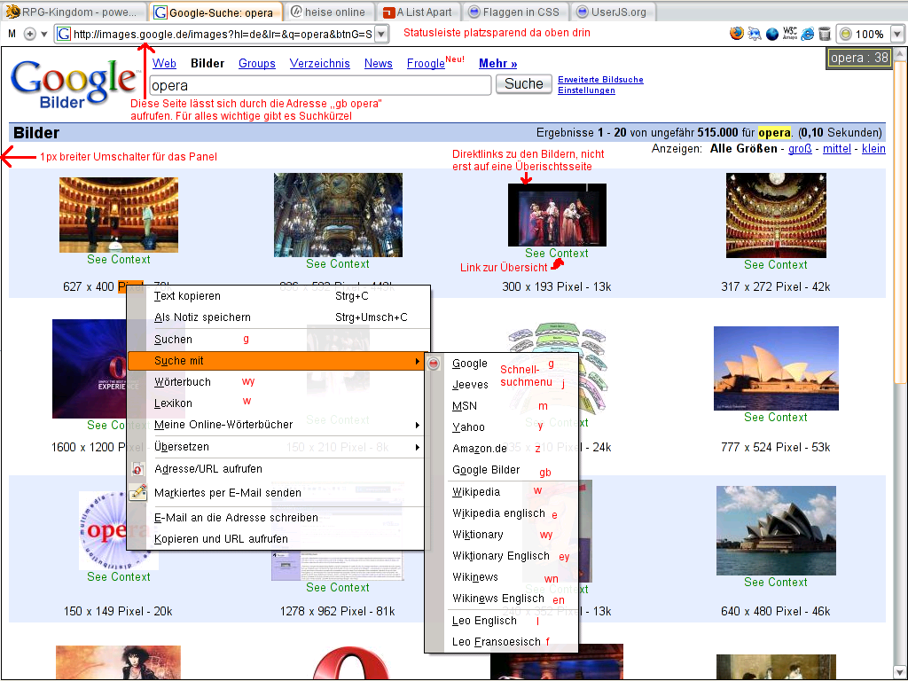The height and width of the screenshot is (681, 908).
Task: Click the blue globe browser icon
Action: [772, 35]
